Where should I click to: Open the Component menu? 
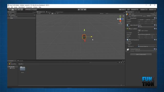point(29,7)
